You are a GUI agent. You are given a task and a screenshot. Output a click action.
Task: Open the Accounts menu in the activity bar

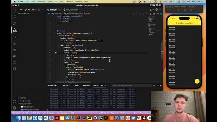[14, 102]
